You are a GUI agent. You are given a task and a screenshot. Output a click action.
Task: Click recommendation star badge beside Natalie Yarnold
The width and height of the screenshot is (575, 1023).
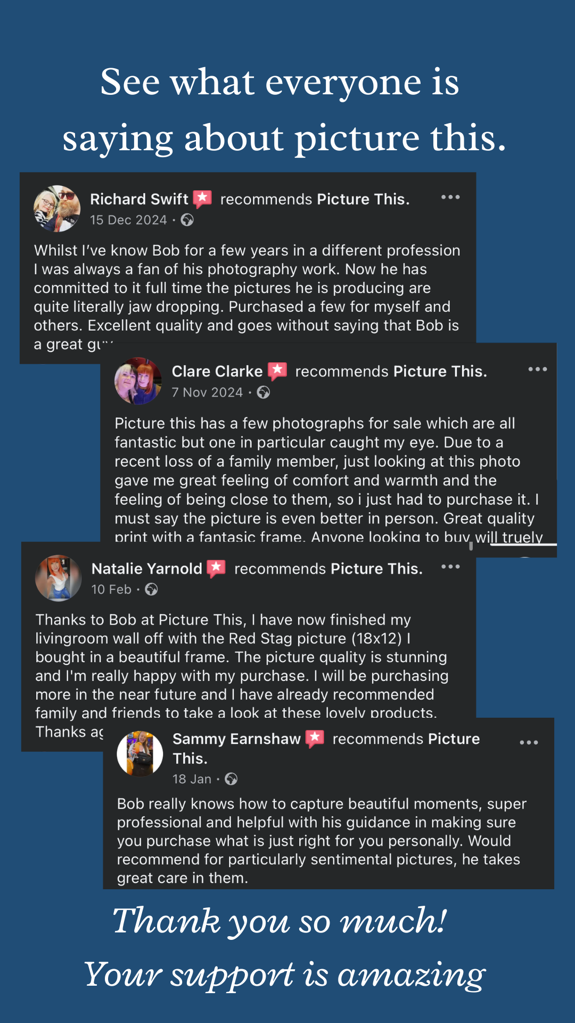click(x=216, y=569)
